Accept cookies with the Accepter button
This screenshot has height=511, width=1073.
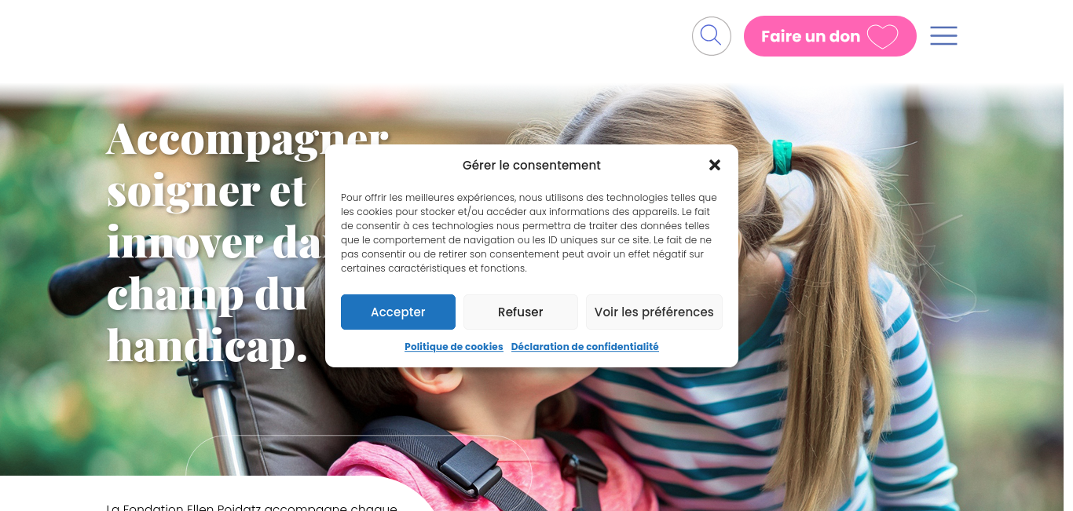(398, 312)
